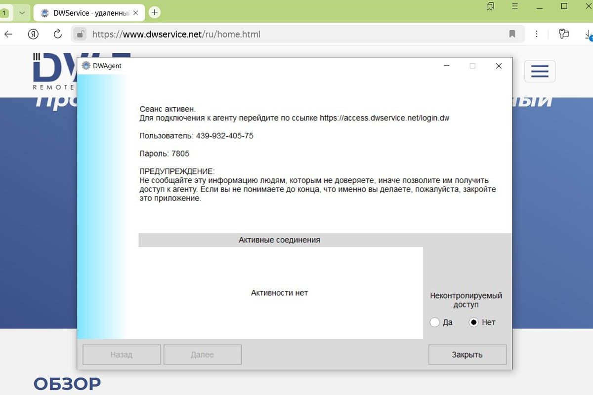Screen dimensions: 593x395
Task: Select "Да" for uncontrolled access
Action: (x=435, y=322)
